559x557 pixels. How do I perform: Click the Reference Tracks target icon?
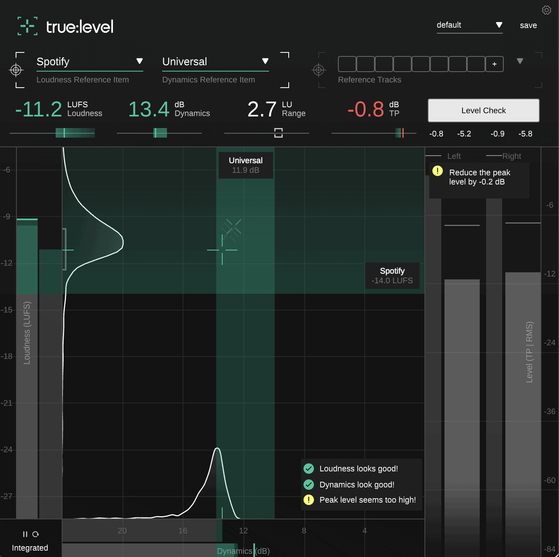tap(319, 70)
